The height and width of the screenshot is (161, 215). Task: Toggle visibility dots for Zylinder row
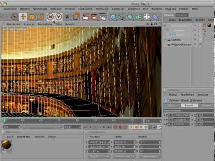click(x=198, y=30)
